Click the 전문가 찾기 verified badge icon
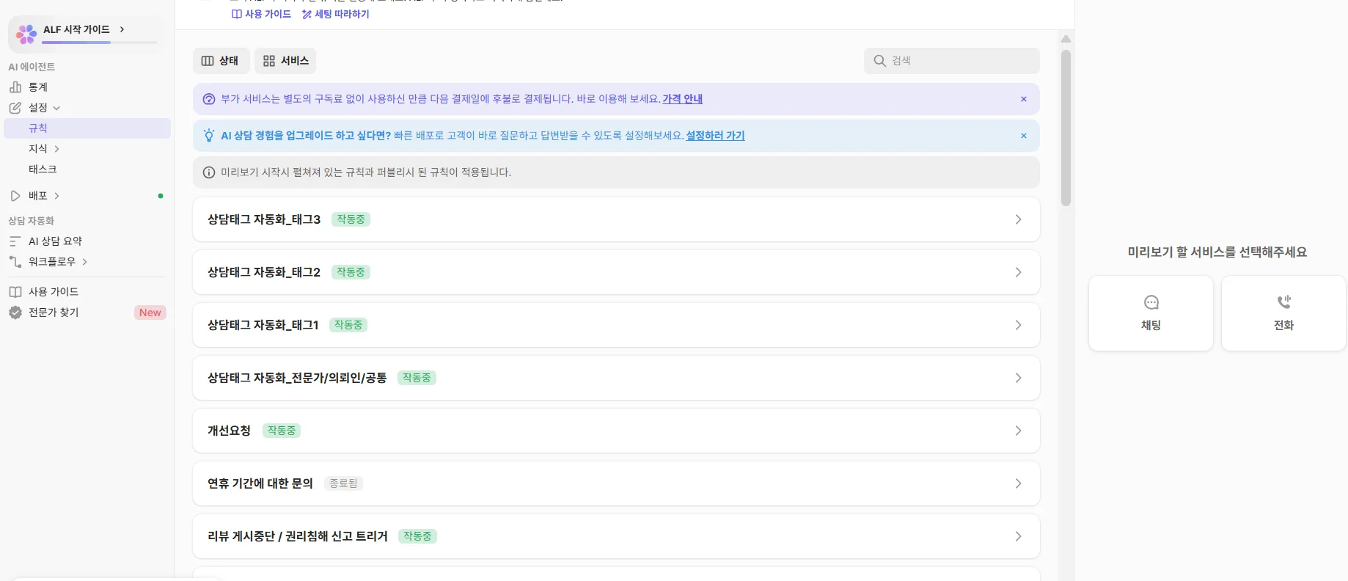 [15, 313]
